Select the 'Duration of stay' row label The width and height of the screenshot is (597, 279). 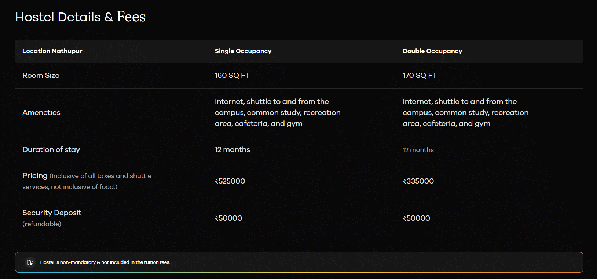tap(51, 149)
